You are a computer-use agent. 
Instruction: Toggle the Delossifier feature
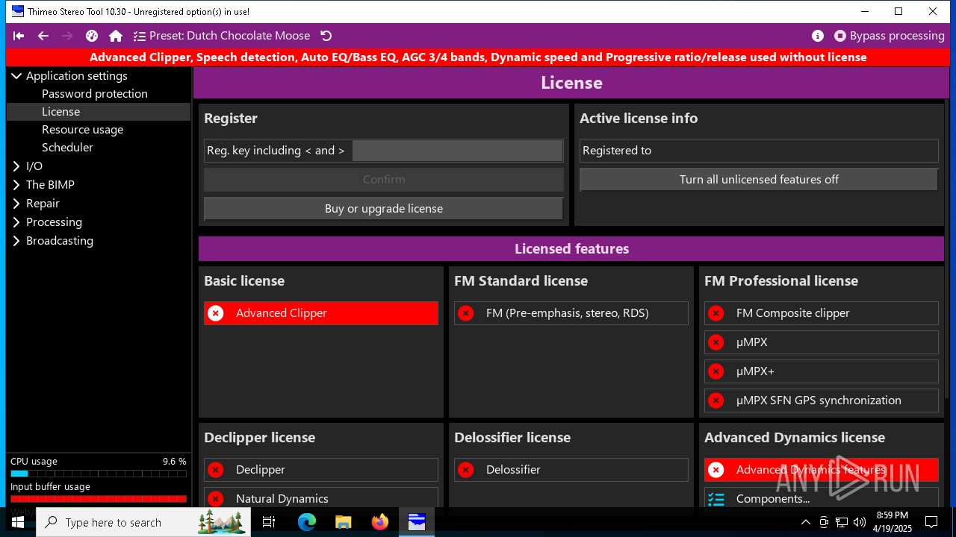click(x=571, y=470)
